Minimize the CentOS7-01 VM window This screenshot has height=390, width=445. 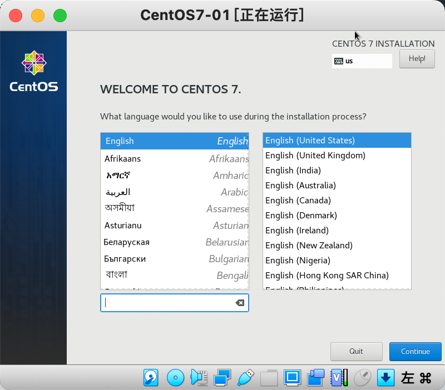[38, 16]
